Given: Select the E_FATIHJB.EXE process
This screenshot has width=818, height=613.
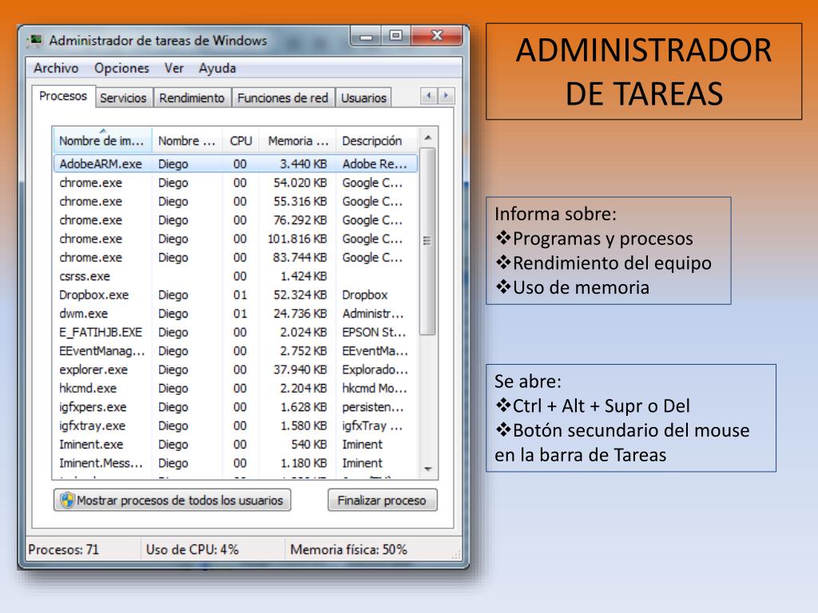Looking at the screenshot, I should click(236, 333).
